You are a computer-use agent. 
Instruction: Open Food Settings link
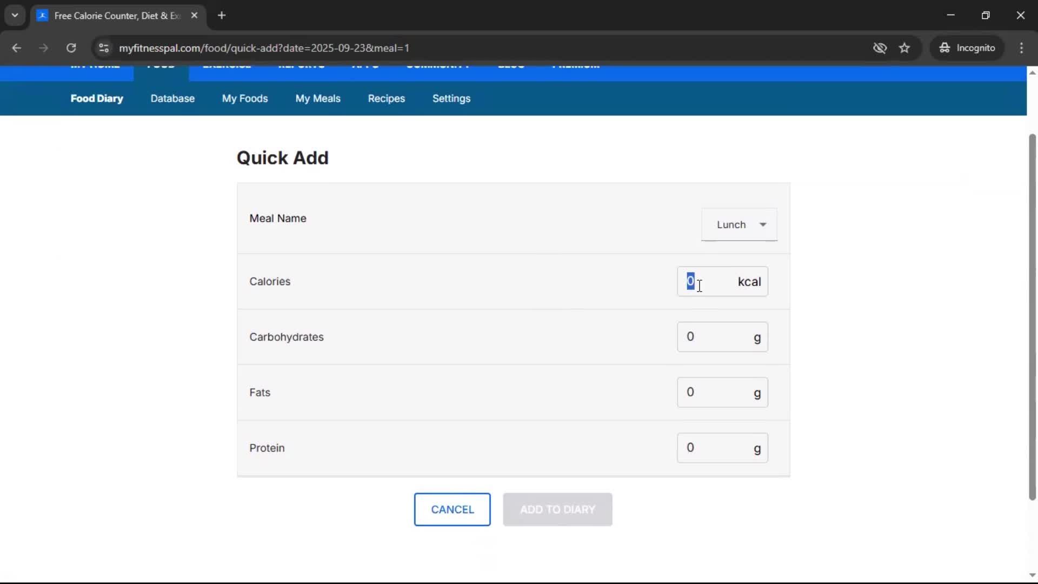451,98
